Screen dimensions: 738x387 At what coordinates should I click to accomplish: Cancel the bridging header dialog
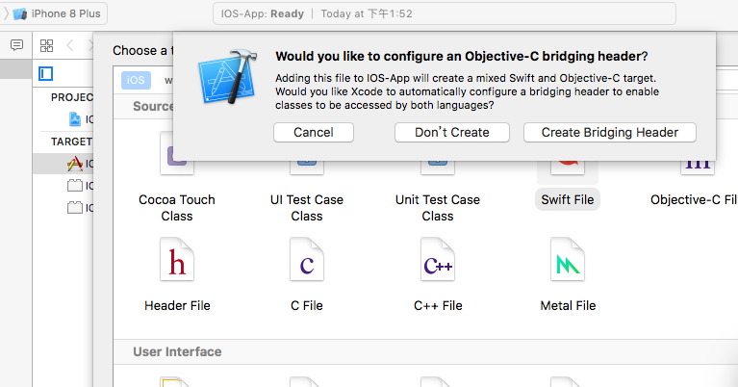point(314,132)
